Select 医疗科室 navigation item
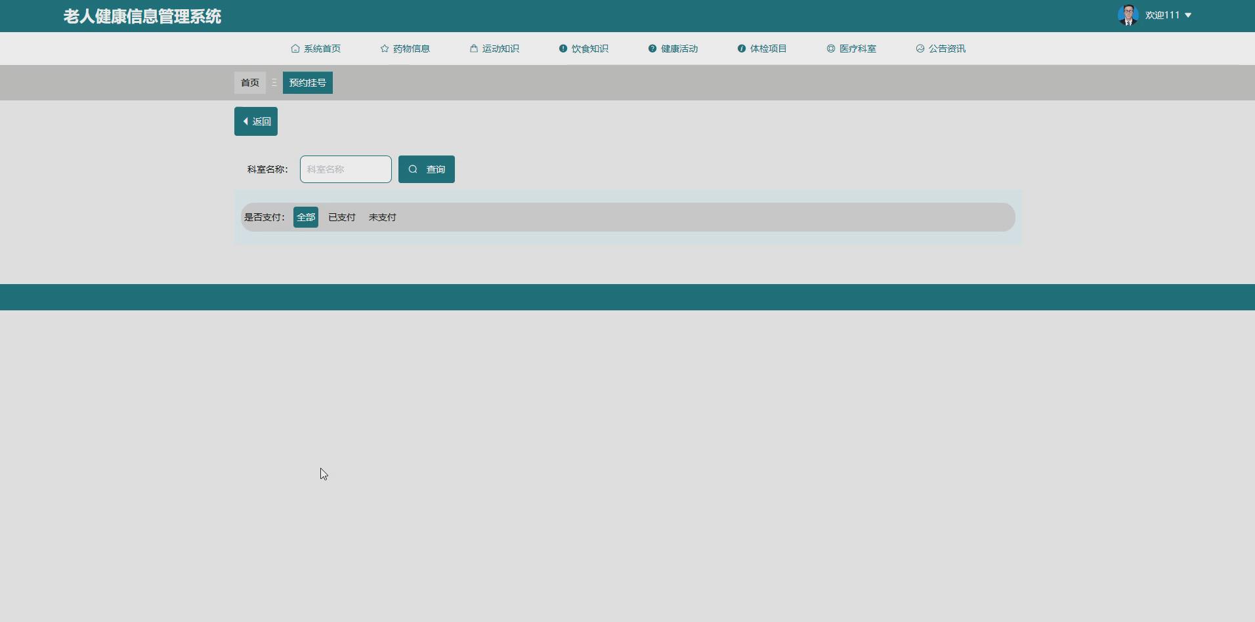Viewport: 1255px width, 622px height. click(851, 49)
